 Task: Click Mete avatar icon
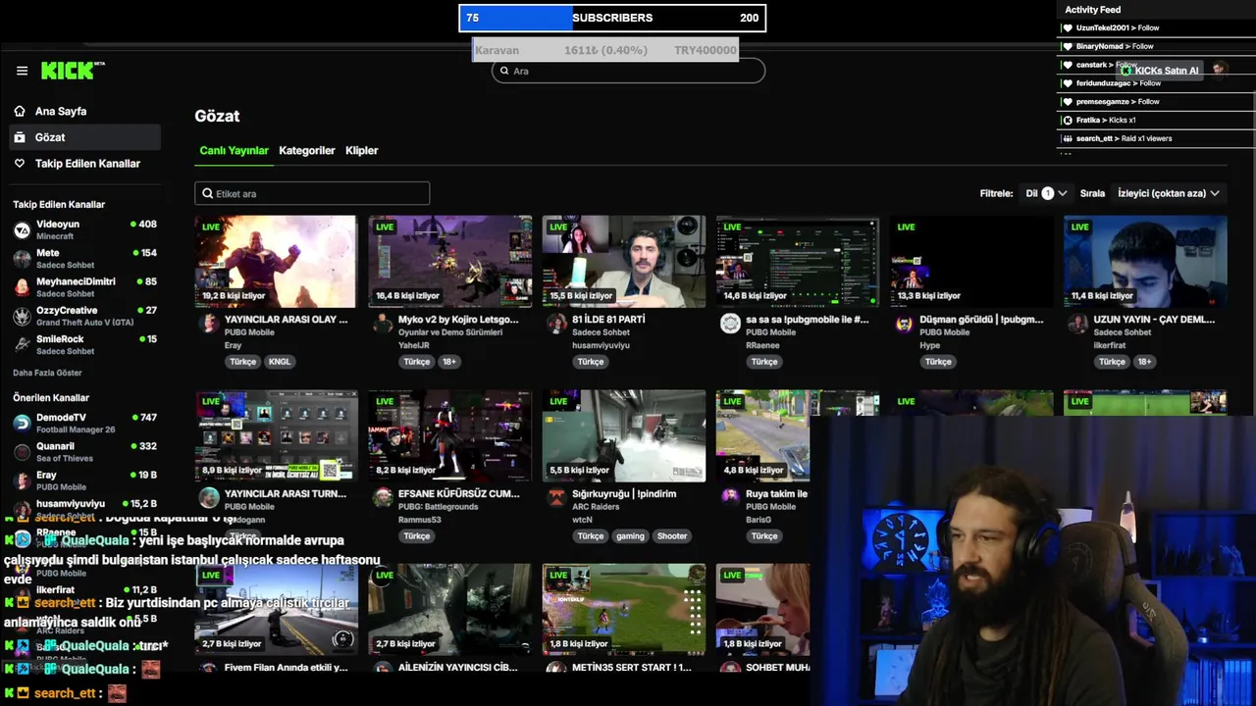click(x=22, y=259)
